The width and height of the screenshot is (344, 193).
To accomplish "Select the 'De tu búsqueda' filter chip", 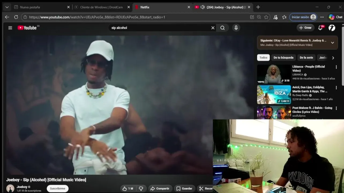I will (283, 58).
